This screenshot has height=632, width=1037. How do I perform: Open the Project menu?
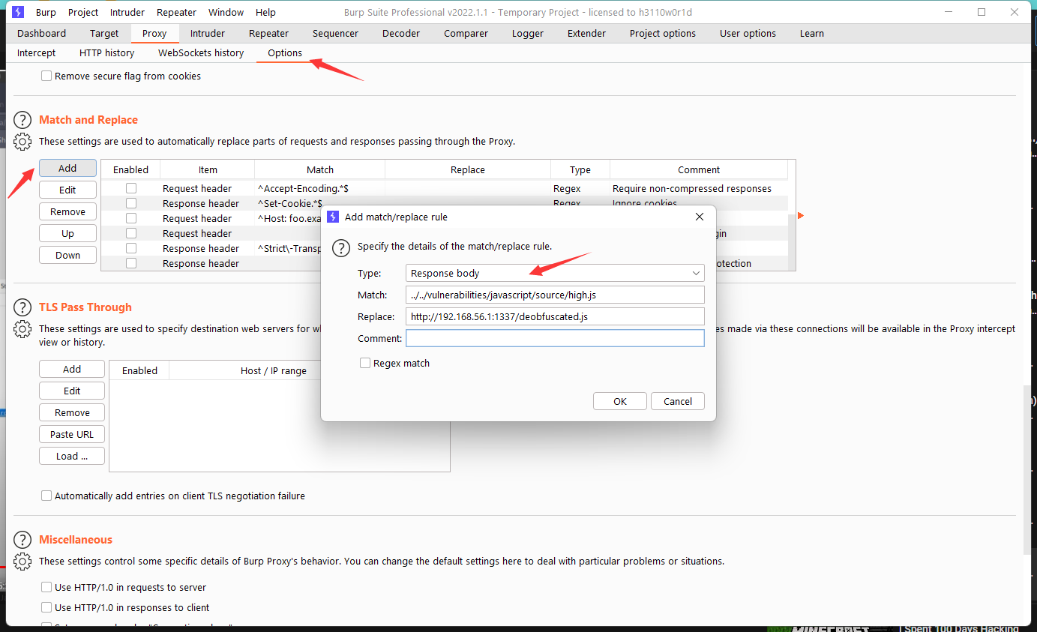[x=83, y=12]
